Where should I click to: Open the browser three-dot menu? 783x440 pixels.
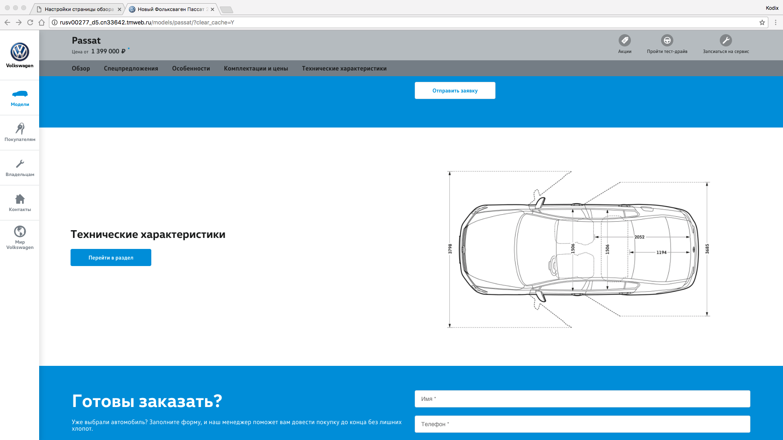point(776,22)
